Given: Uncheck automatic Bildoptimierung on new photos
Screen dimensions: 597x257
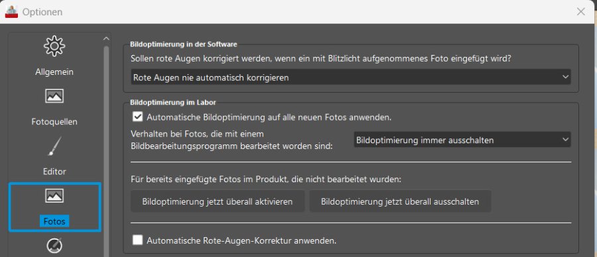Looking at the screenshot, I should (137, 117).
